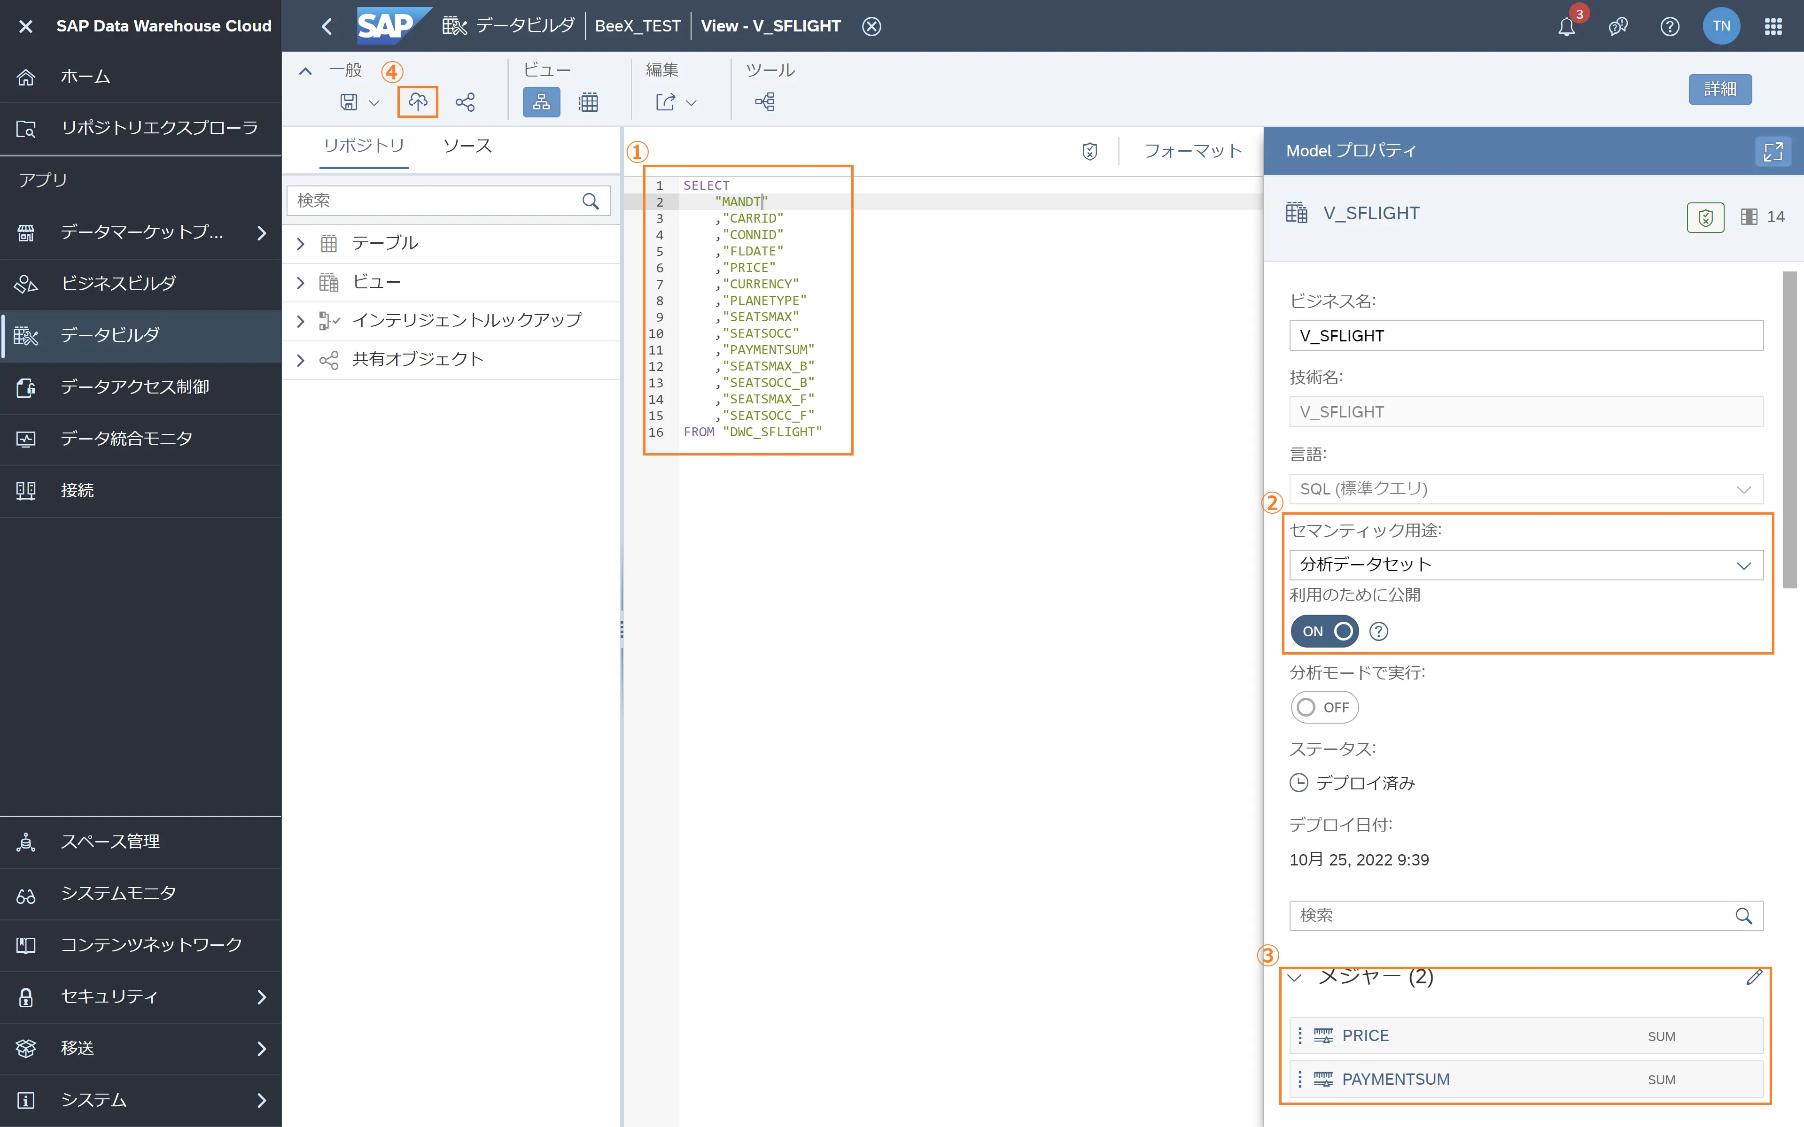Switch to the graphical view icon
1804x1127 pixels.
click(x=541, y=102)
